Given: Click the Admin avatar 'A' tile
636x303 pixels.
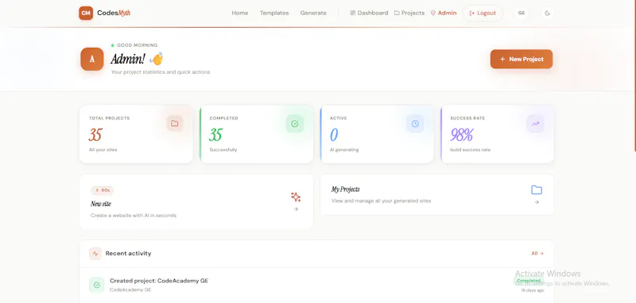Looking at the screenshot, I should click(x=92, y=59).
